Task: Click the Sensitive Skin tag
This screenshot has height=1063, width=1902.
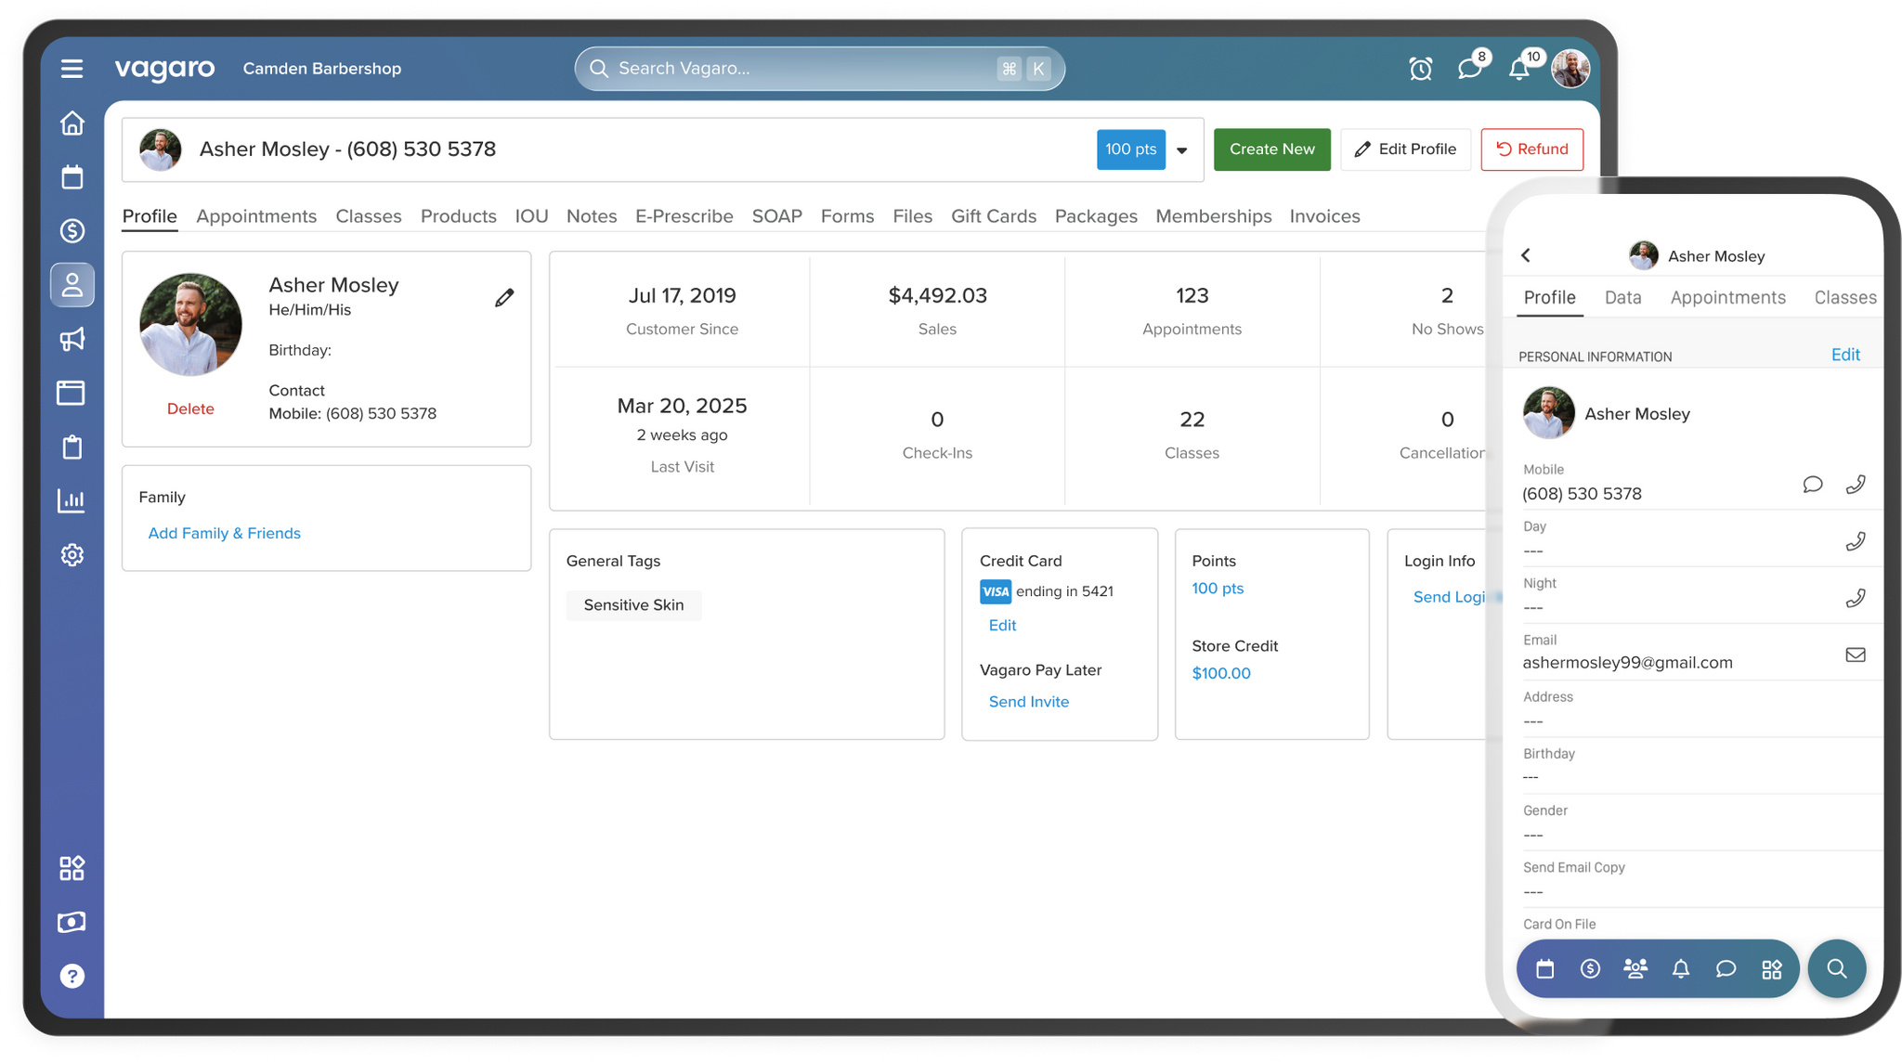Action: point(634,605)
